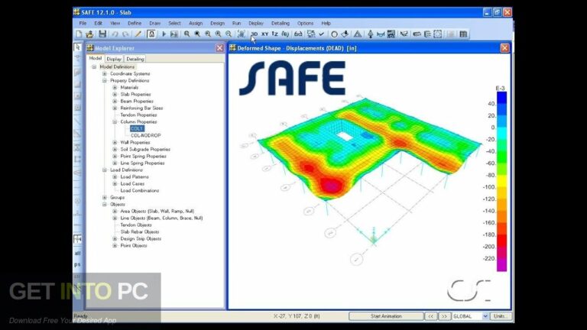Screen dimensions: 587x330
Task: Select the Tendon Properties tree item
Action: [138, 115]
